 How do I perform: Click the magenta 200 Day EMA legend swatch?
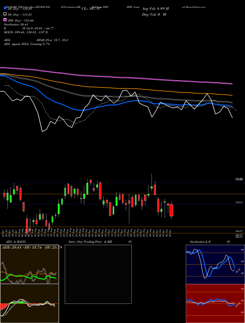pos(5,20)
